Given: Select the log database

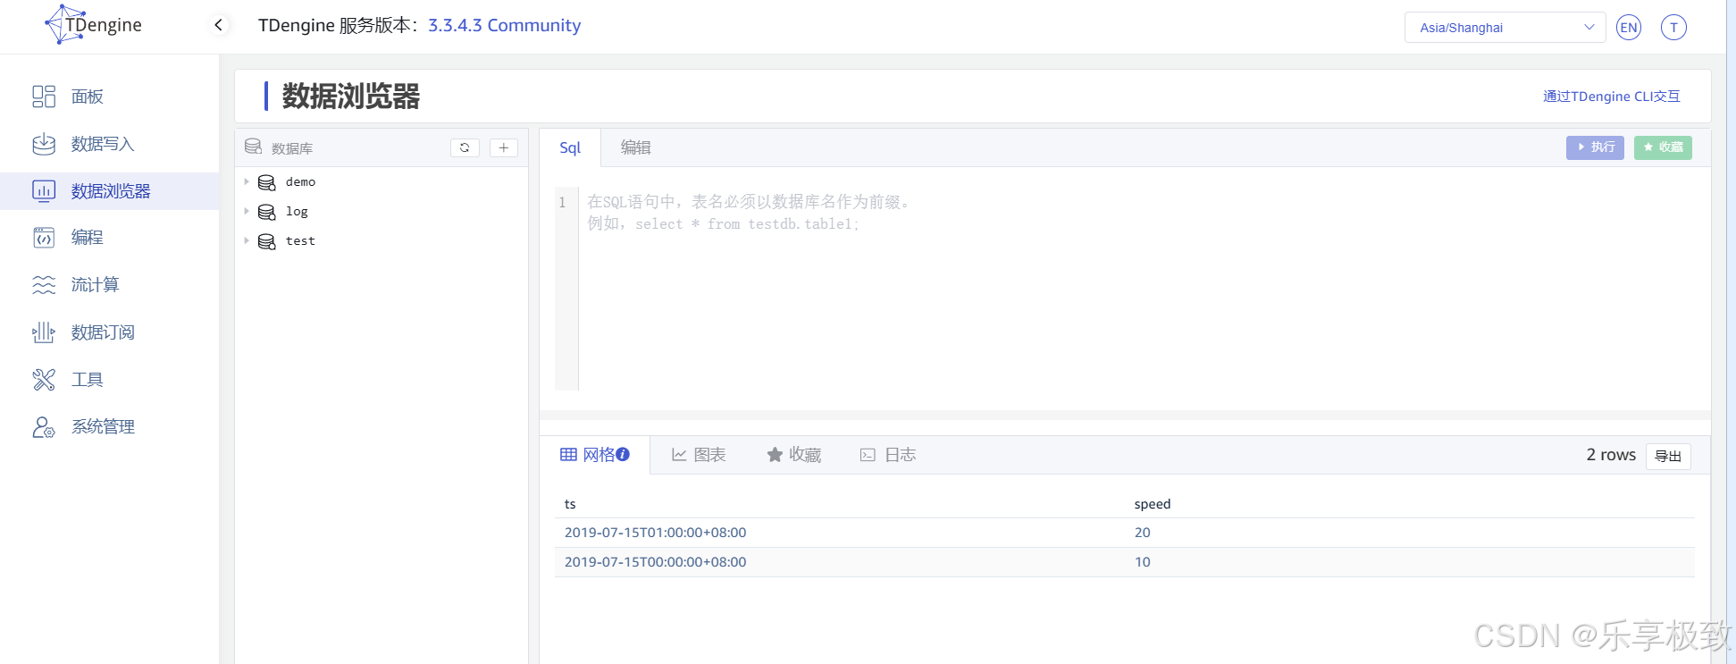Looking at the screenshot, I should [x=297, y=212].
